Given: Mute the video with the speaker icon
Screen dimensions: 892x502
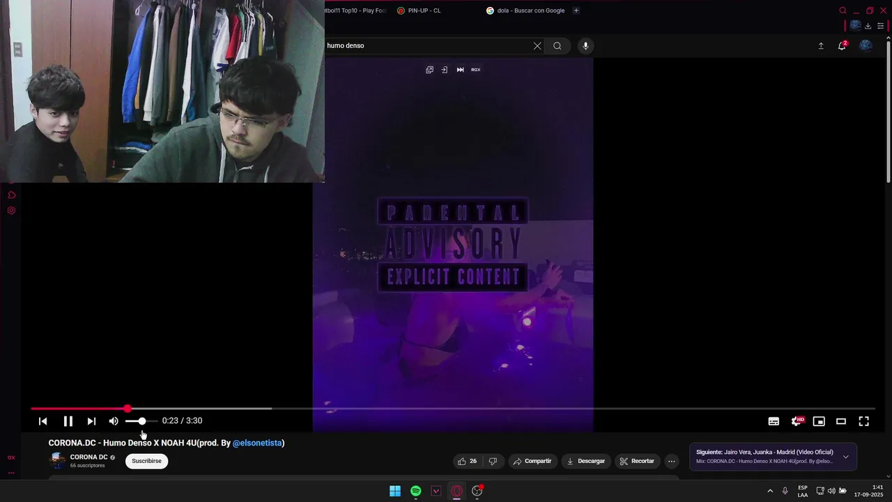Looking at the screenshot, I should tap(114, 421).
